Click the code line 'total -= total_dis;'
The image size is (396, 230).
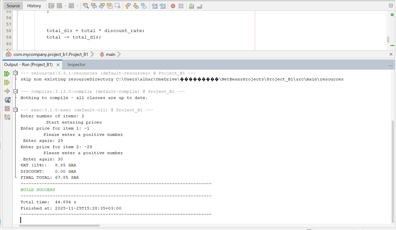coord(74,37)
